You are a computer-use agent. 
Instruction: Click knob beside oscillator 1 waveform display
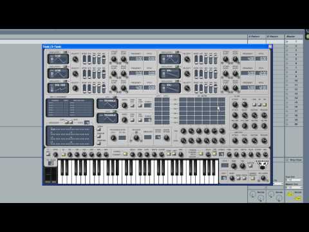(x=75, y=59)
